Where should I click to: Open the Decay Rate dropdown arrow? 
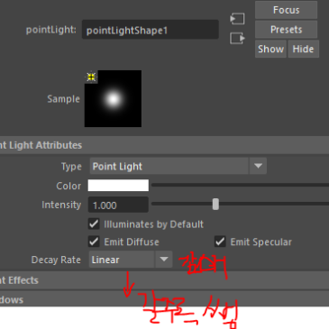(x=164, y=260)
